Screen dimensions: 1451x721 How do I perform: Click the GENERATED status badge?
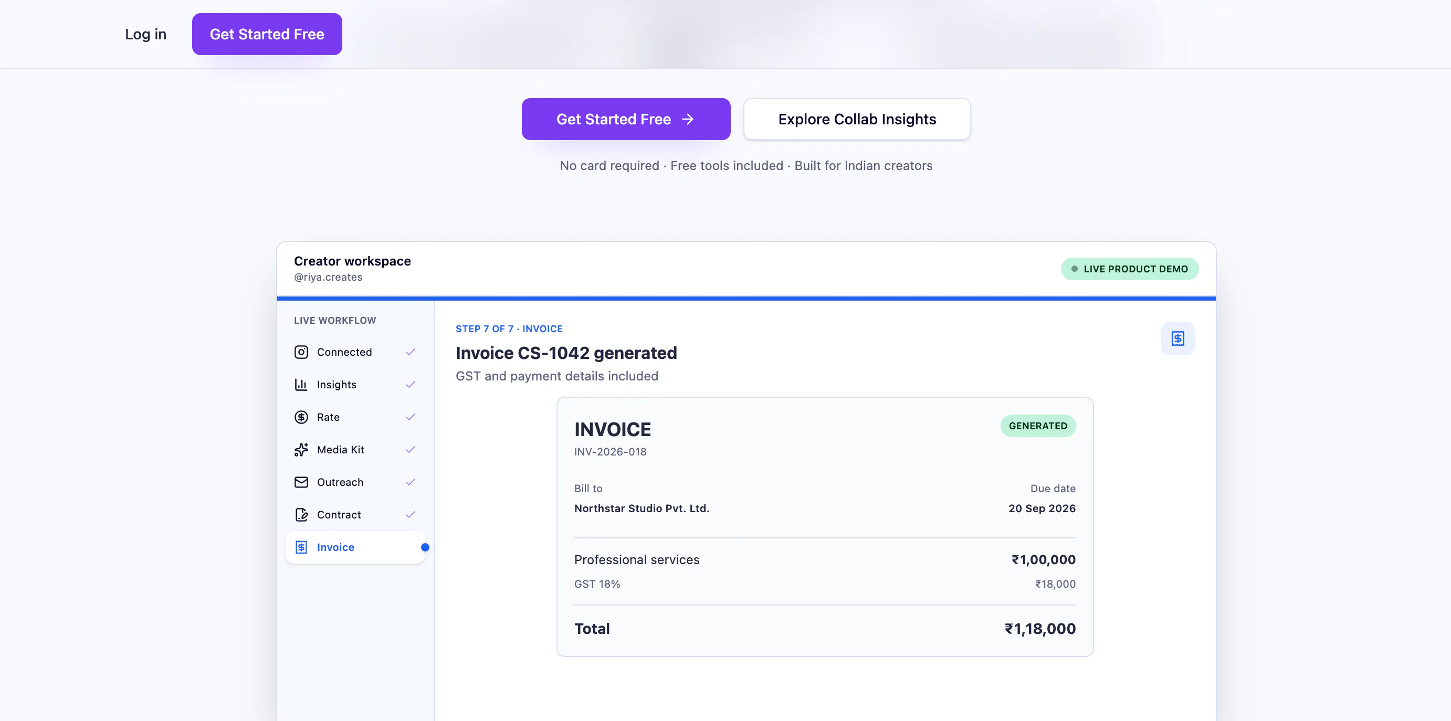pyautogui.click(x=1037, y=426)
